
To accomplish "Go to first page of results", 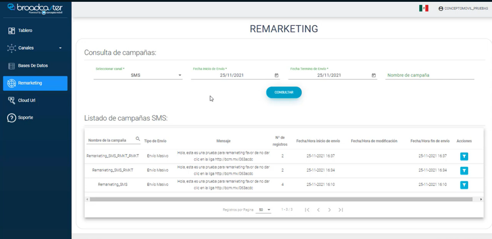I will pyautogui.click(x=307, y=210).
